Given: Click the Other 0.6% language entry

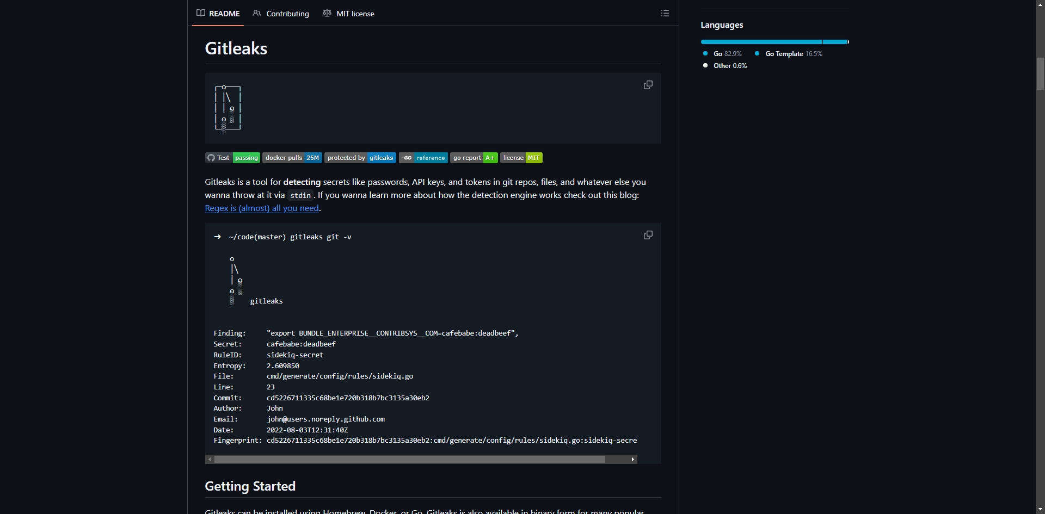Looking at the screenshot, I should click(725, 66).
